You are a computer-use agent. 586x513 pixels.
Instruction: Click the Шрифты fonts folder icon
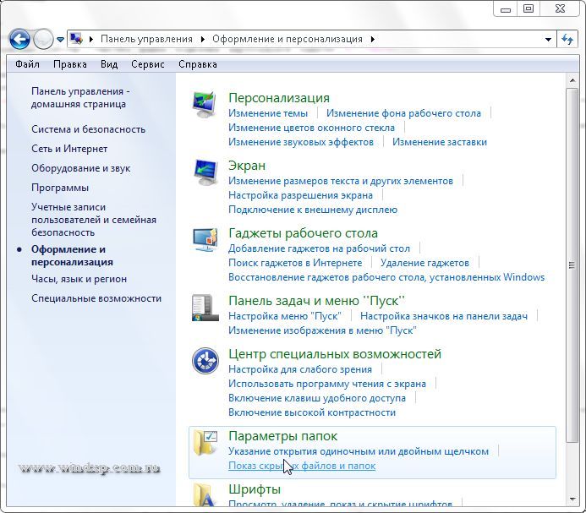tap(205, 494)
